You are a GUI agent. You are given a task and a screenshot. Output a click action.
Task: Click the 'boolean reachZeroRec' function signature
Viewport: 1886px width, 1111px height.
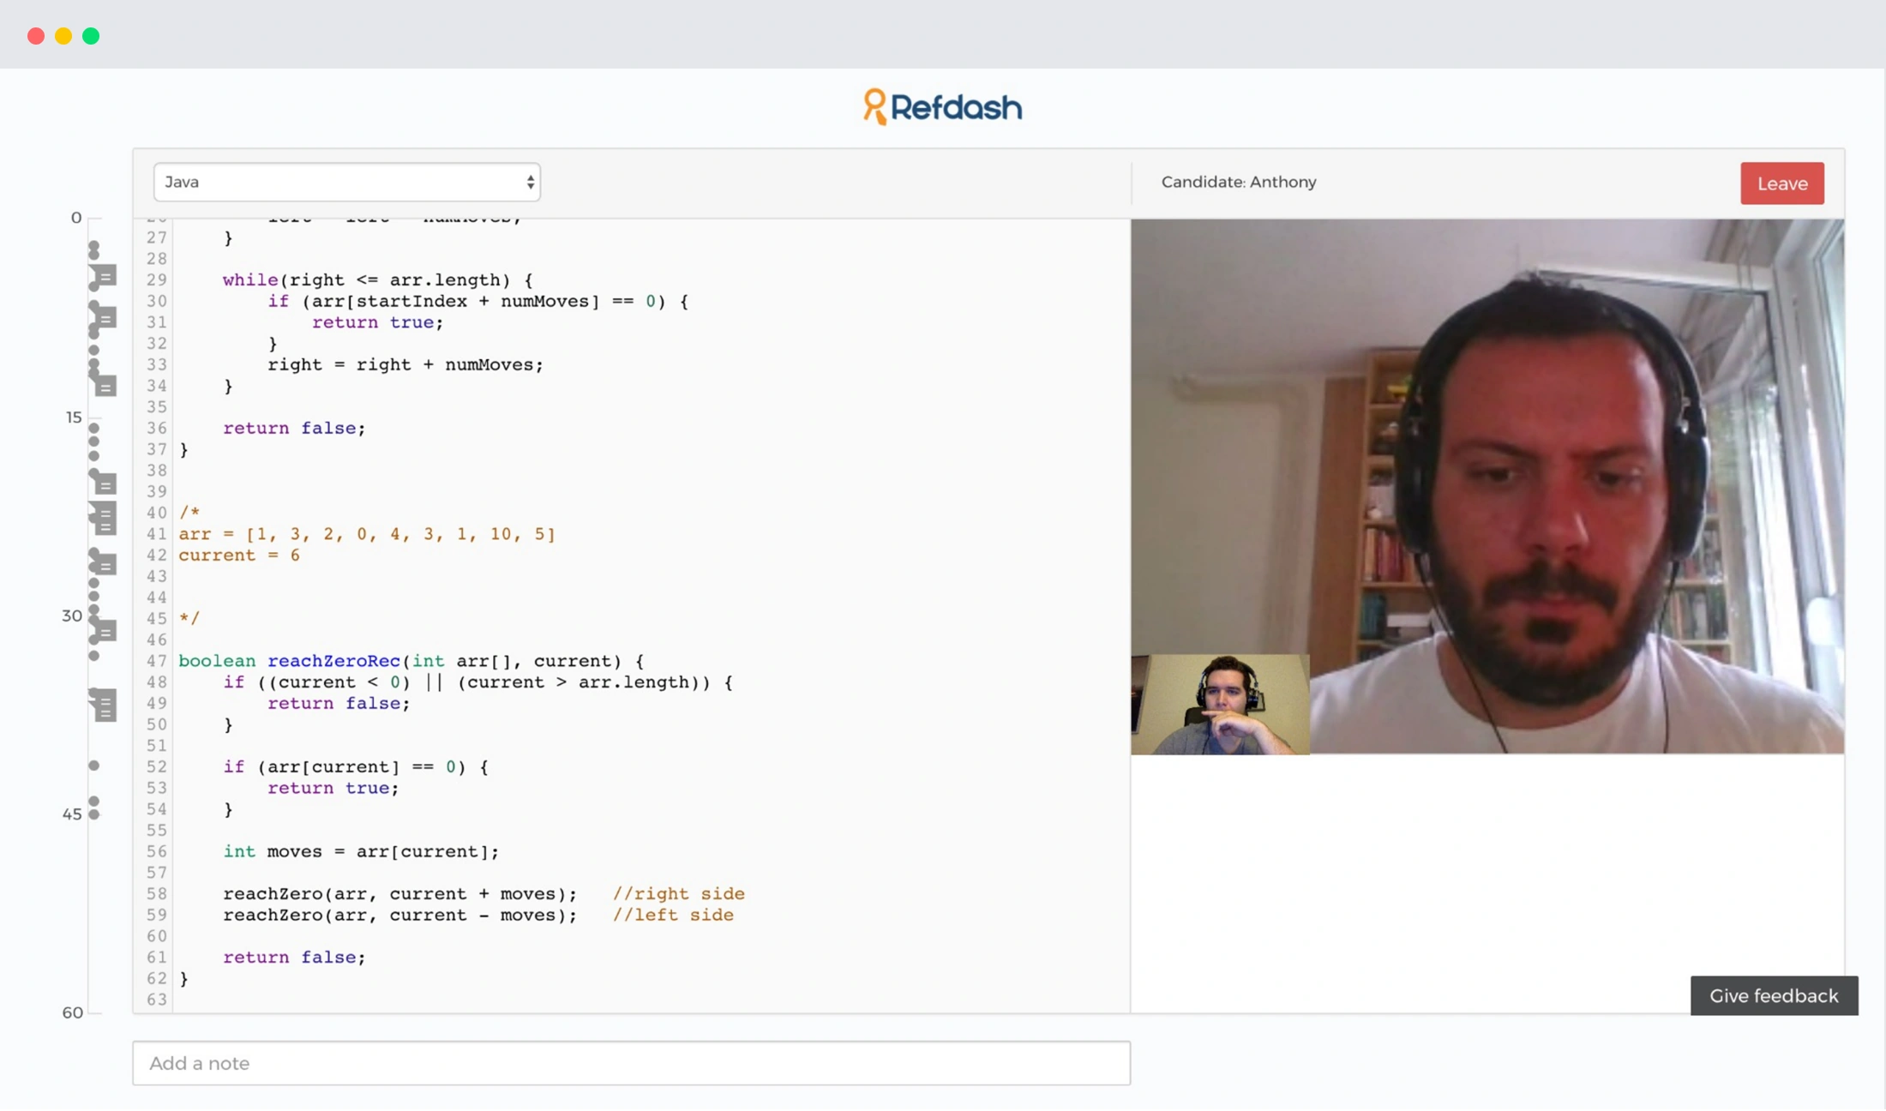tap(411, 661)
